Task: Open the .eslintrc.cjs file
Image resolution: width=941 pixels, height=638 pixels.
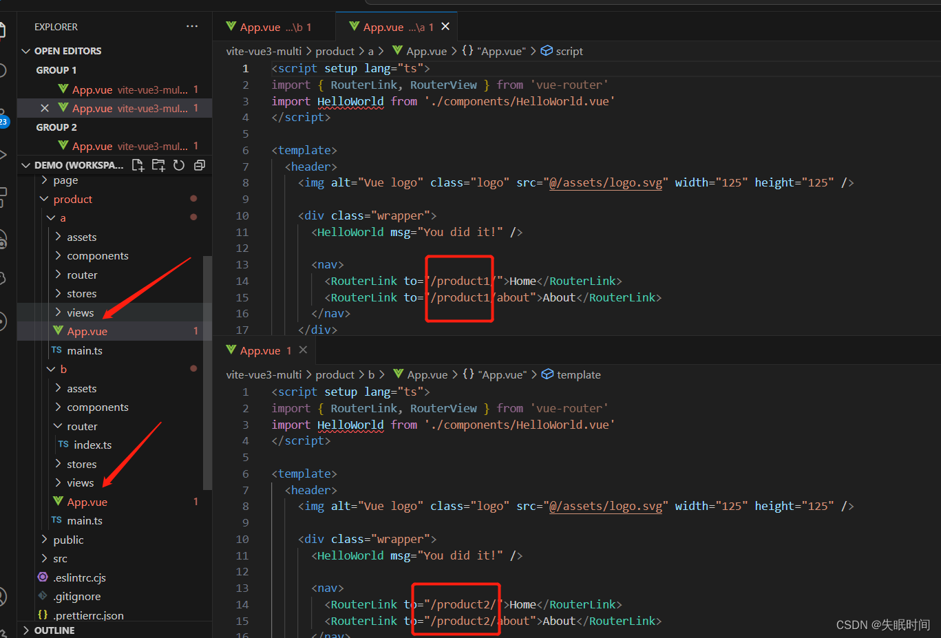Action: (x=79, y=577)
